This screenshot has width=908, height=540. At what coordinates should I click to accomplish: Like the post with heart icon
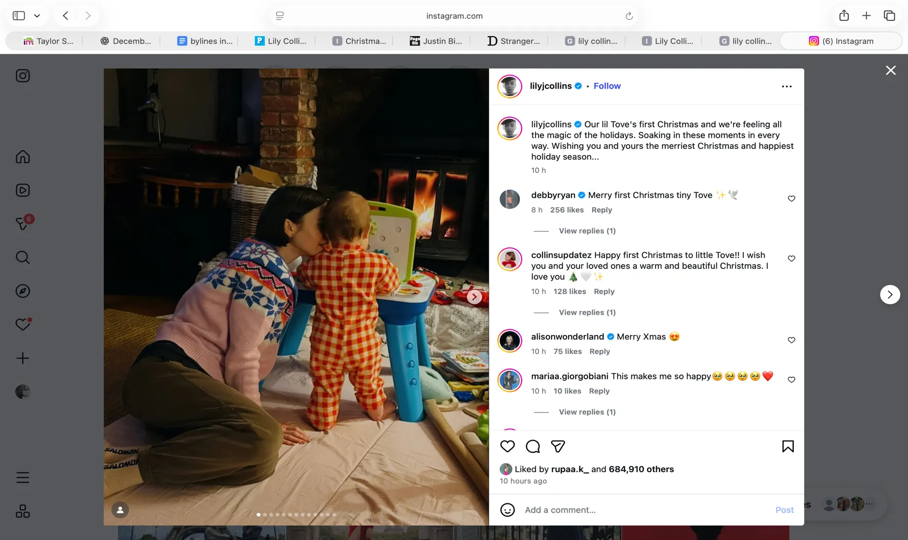507,446
